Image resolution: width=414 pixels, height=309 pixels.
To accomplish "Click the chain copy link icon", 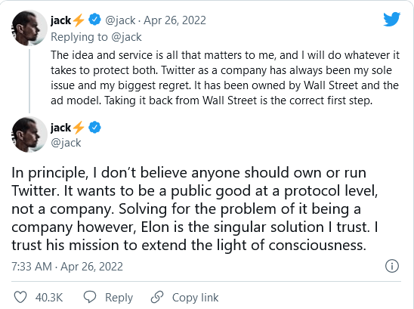I will [157, 297].
